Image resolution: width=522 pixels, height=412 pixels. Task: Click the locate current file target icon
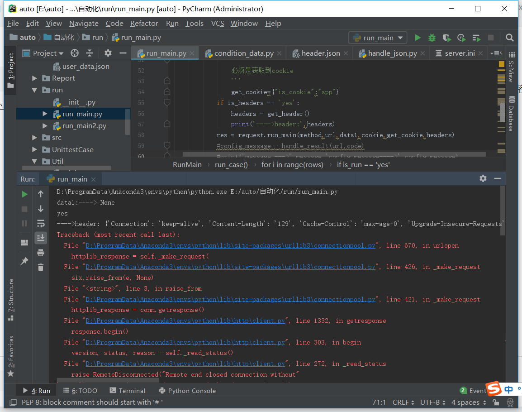(x=75, y=53)
